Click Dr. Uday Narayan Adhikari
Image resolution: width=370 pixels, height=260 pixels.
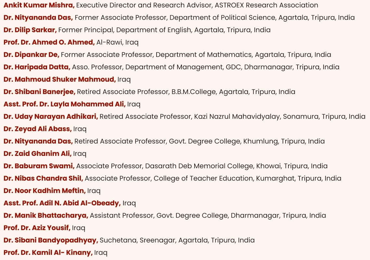pyautogui.click(x=51, y=116)
